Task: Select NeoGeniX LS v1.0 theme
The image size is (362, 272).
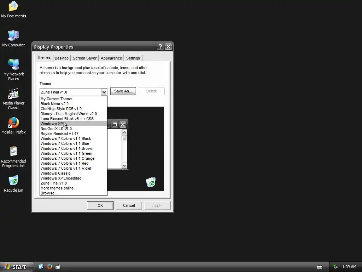Action: [74, 129]
